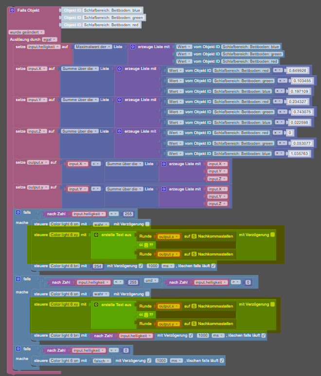Click the lone 0 multiplier in input.Z row
This screenshot has width=321, height=376.
pos(290,133)
